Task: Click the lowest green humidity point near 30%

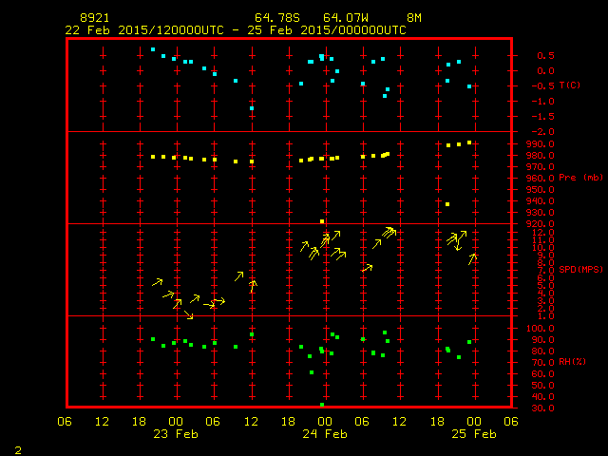Action: 322,405
